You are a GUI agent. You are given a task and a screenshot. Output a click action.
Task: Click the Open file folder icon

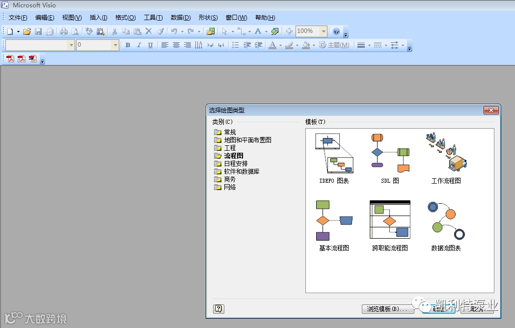click(x=27, y=31)
